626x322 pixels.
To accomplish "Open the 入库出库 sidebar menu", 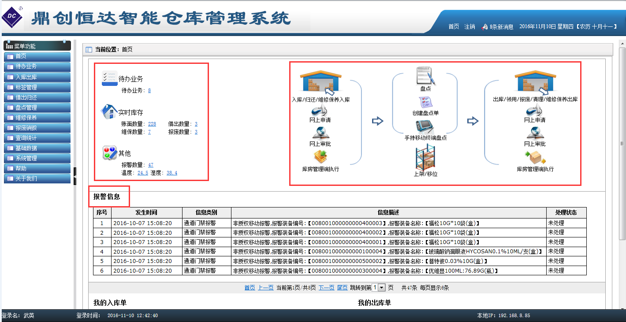I will (37, 77).
